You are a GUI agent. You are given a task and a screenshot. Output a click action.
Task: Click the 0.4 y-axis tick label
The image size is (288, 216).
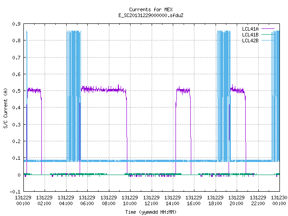[17, 108]
